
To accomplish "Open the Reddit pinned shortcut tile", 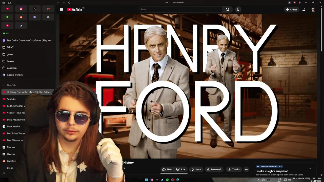I will point(21,17).
